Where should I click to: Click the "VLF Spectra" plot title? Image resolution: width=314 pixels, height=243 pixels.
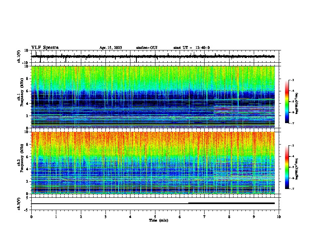(x=45, y=48)
